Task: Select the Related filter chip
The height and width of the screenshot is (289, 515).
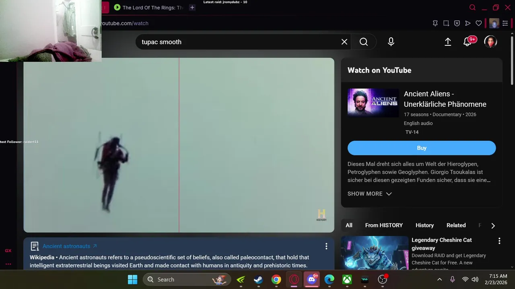Action: [x=456, y=225]
